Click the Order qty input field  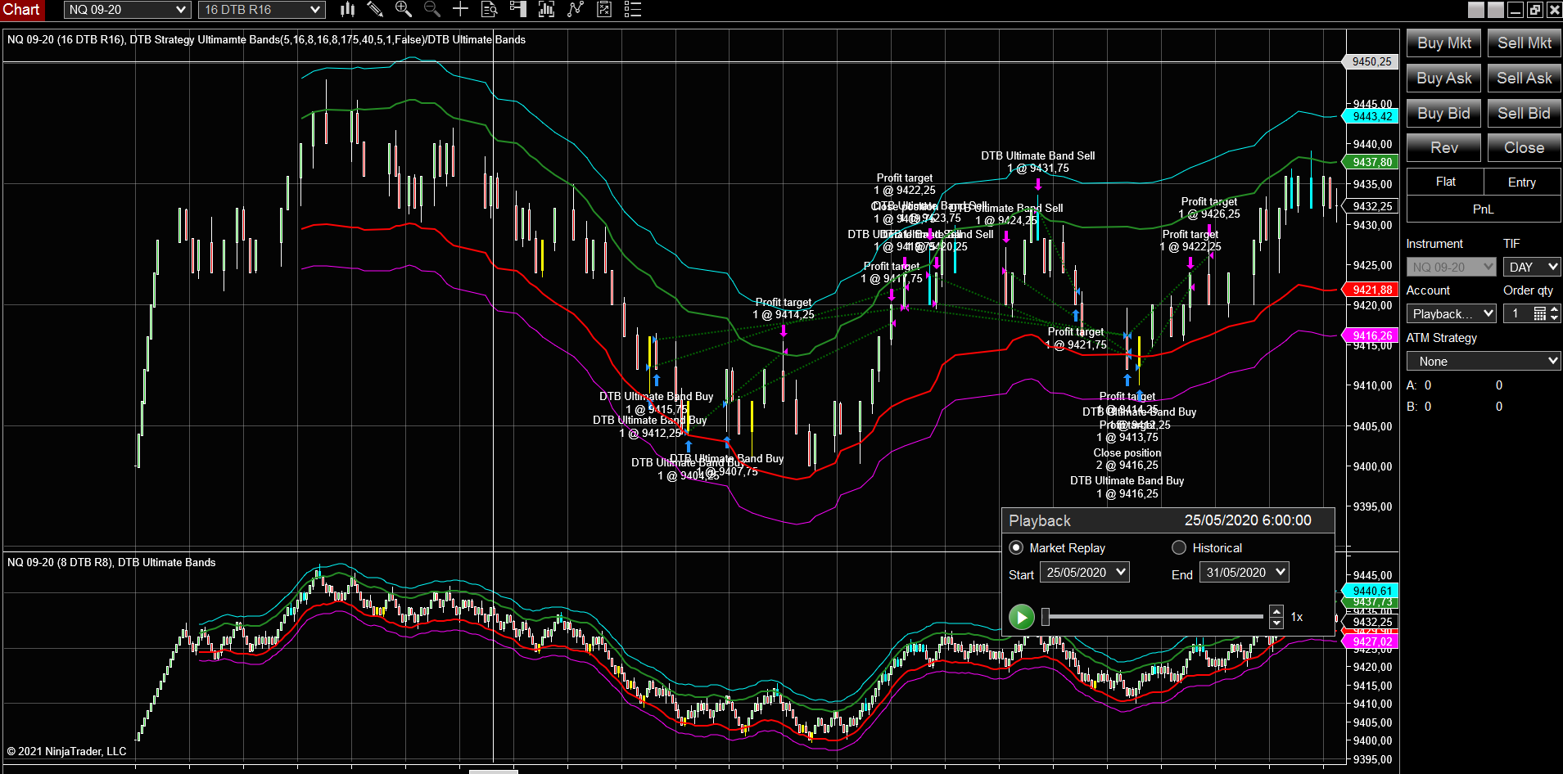coord(1525,313)
